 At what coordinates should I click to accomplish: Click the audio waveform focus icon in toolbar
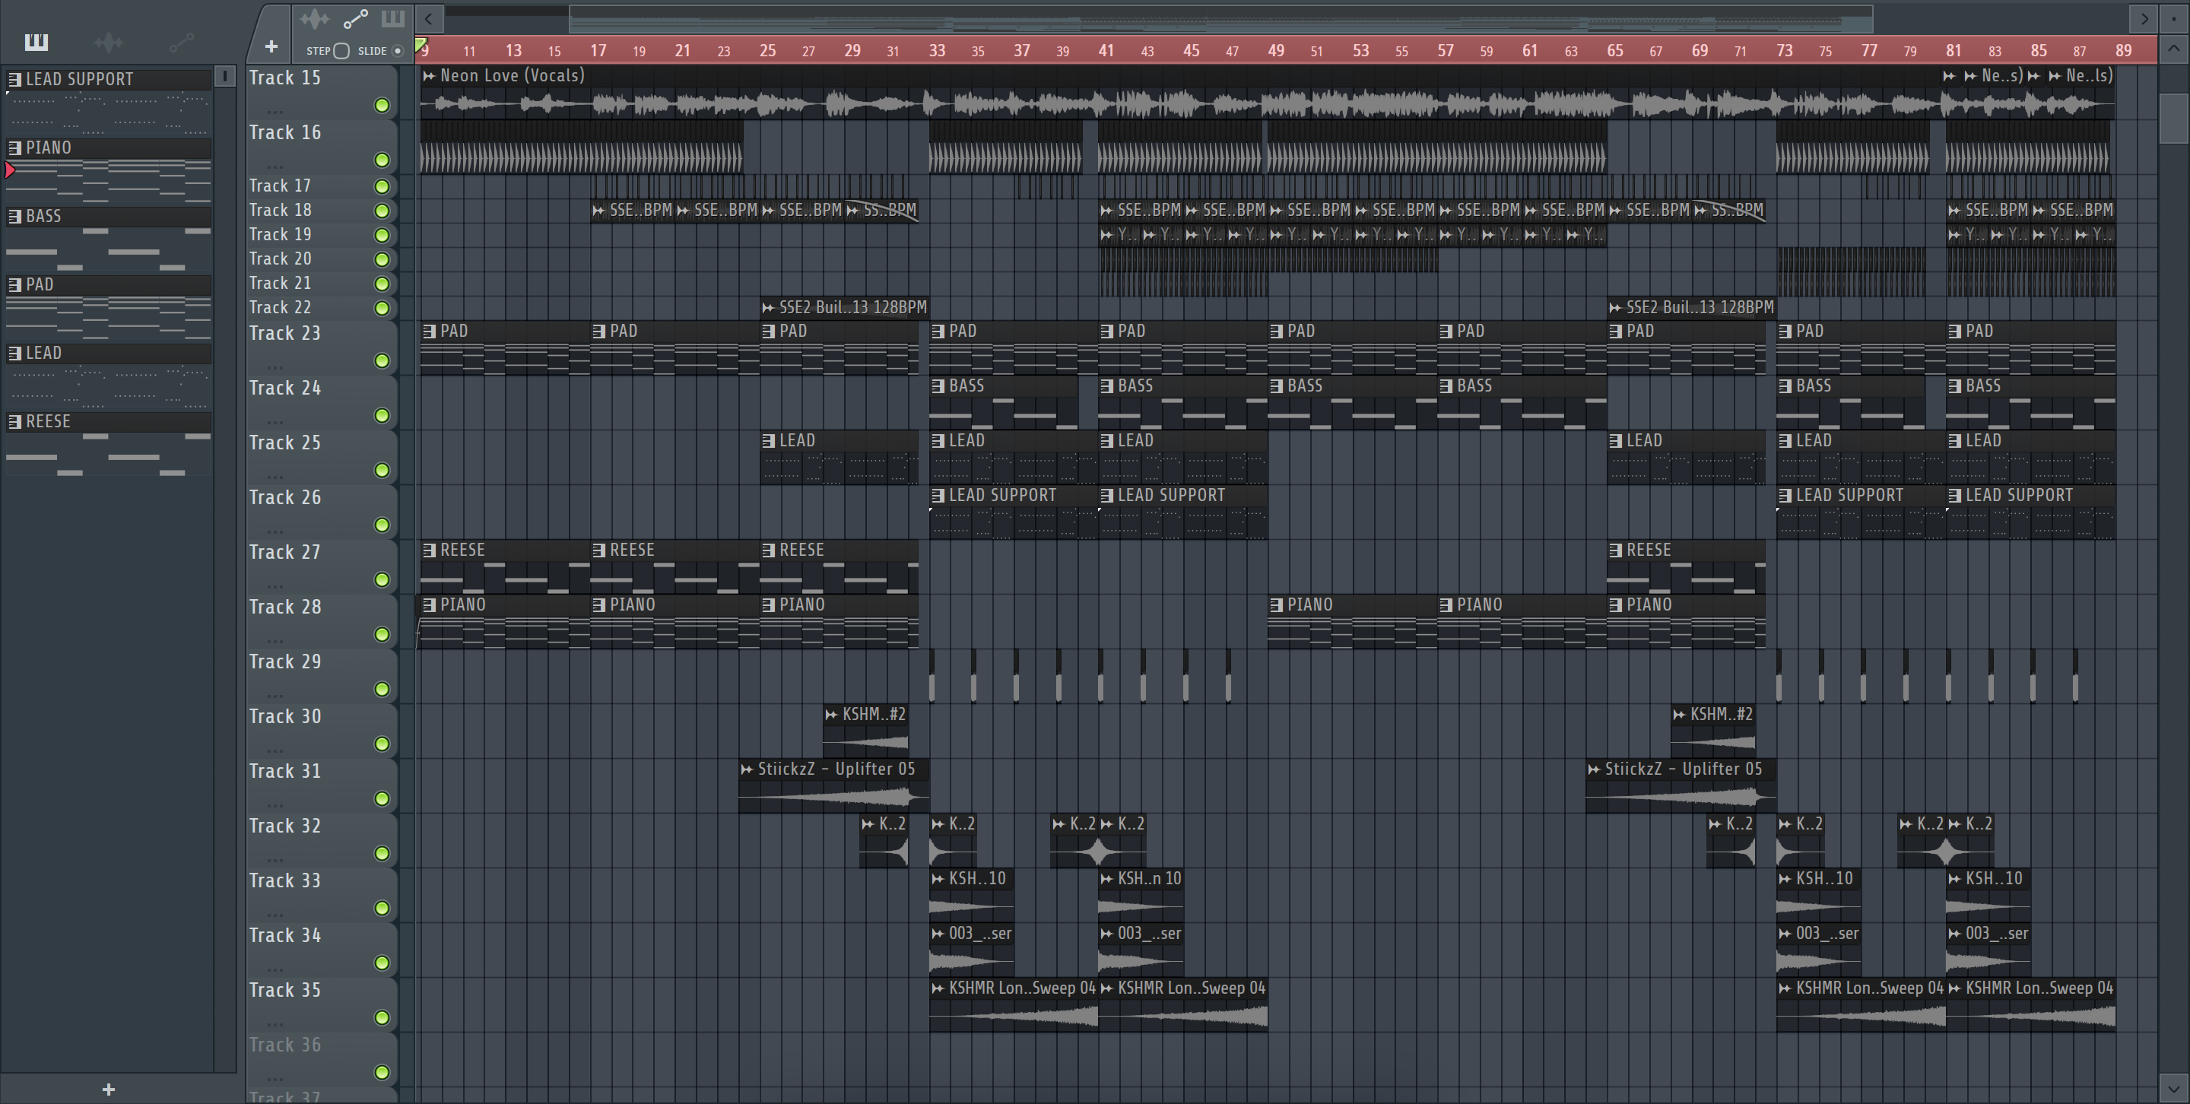(x=315, y=17)
